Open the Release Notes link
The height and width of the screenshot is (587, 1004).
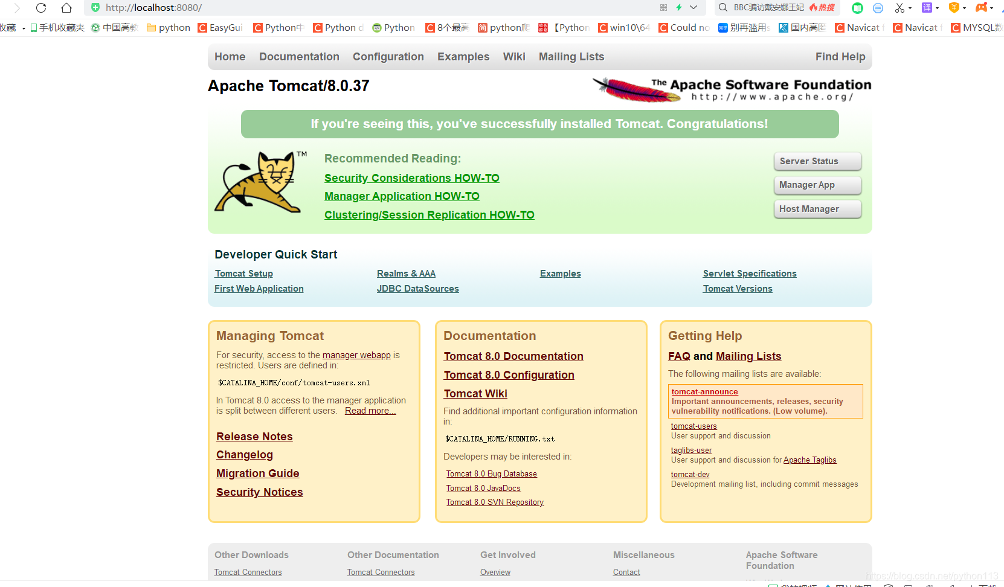click(x=254, y=437)
